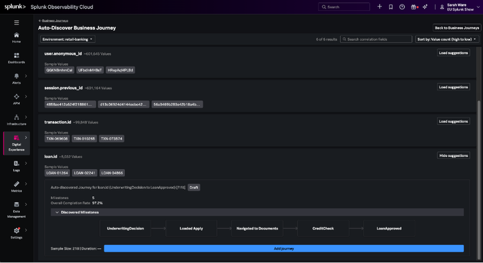This screenshot has width=483, height=263.
Task: Open Environment retail-banking dropdown
Action: click(68, 39)
